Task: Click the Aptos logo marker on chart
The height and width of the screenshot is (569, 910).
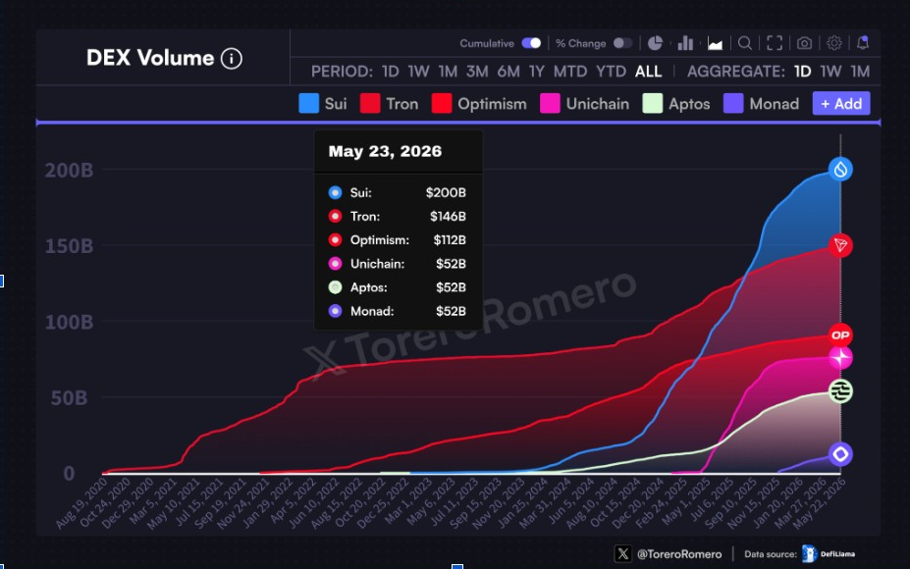Action: point(840,390)
